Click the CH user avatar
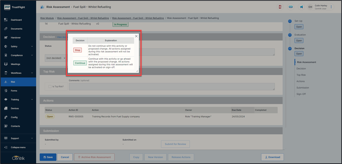This screenshot has height=164, width=342. click(x=310, y=7)
